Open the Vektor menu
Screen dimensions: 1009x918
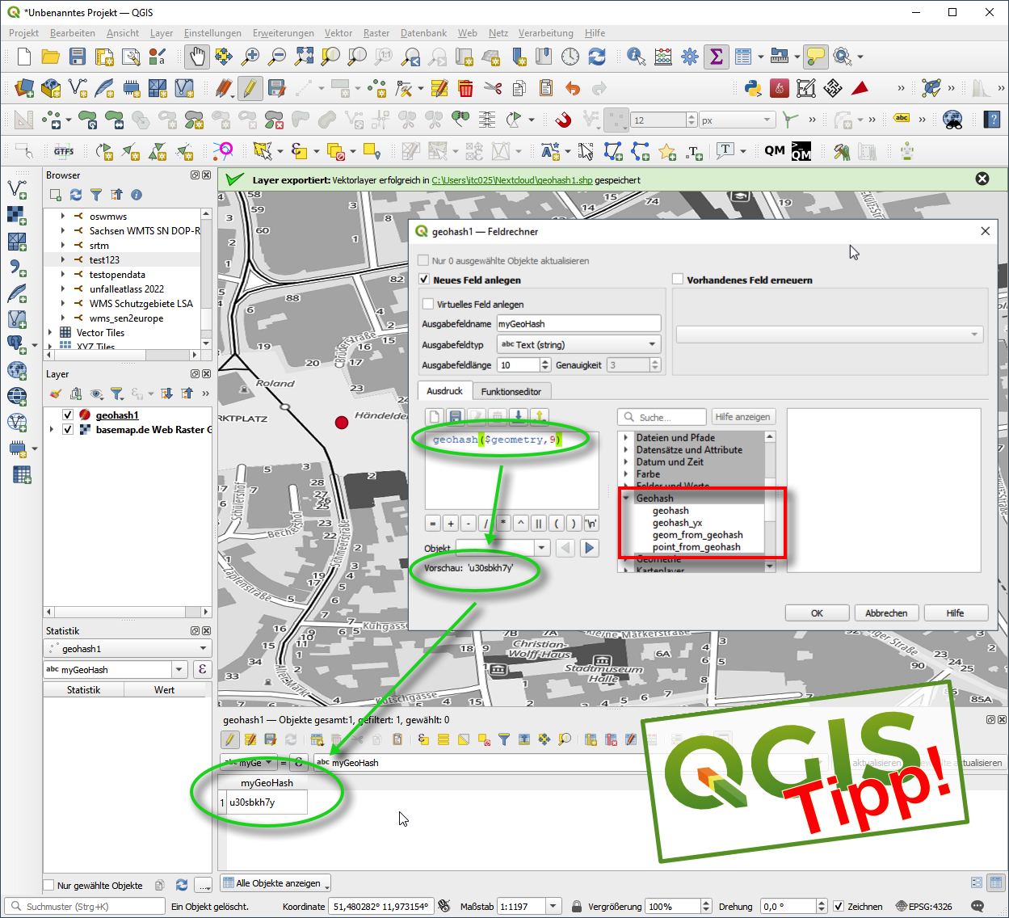click(x=338, y=33)
